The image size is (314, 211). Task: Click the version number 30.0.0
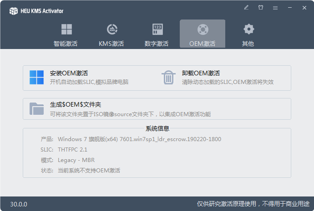pos(19,204)
